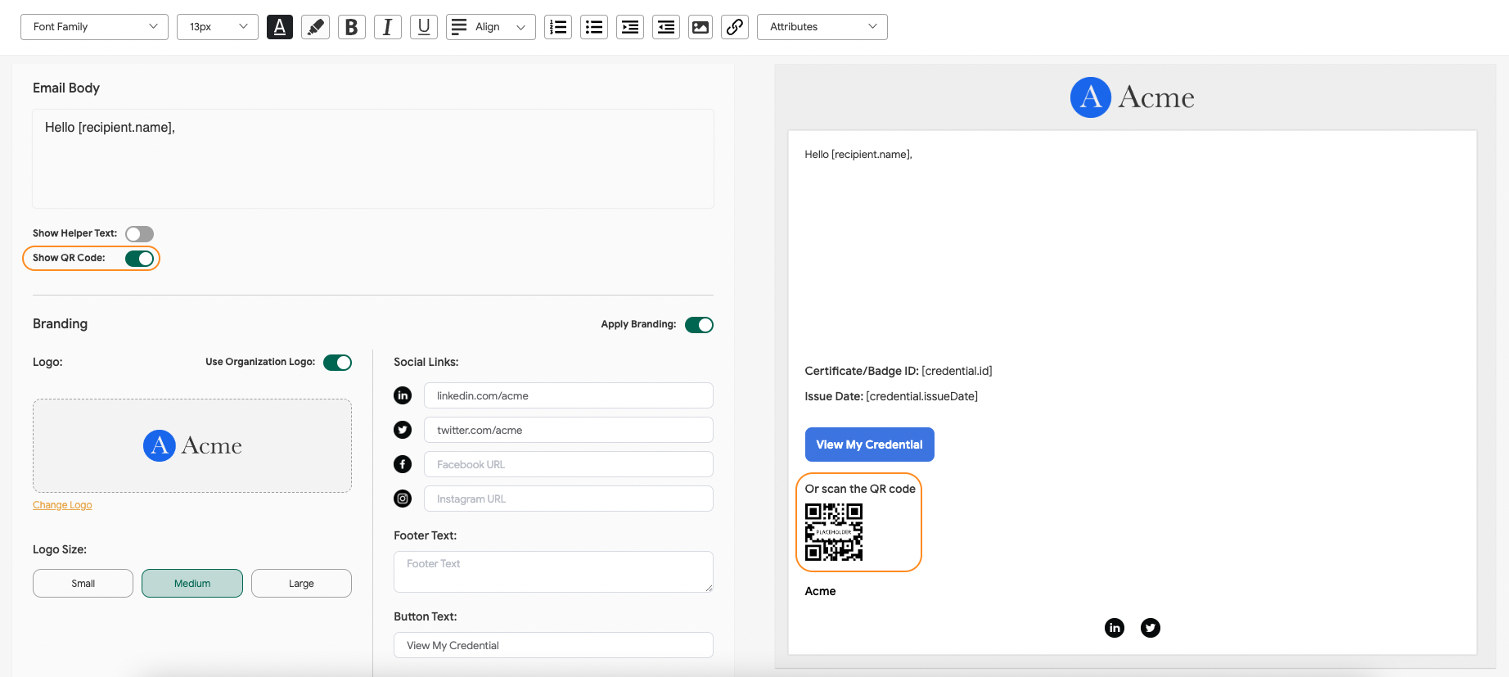
Task: Insert an image into email
Action: [700, 27]
